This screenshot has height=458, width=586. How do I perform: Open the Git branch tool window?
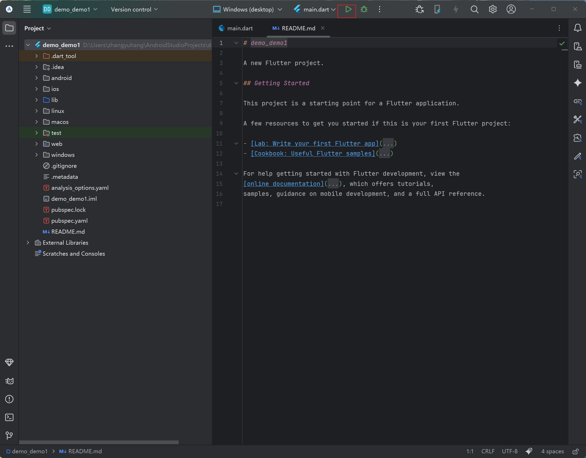[x=9, y=435]
